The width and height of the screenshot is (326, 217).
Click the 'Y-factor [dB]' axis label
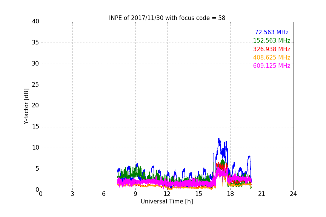pyautogui.click(x=26, y=106)
